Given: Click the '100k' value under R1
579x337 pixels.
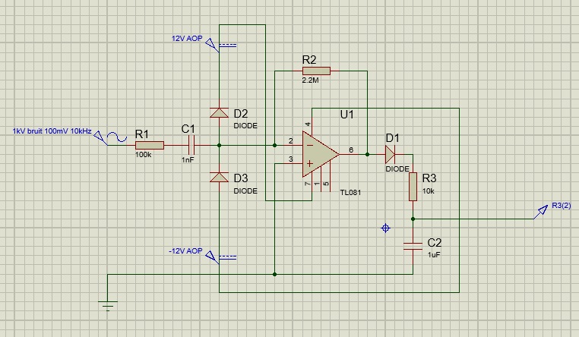Looking at the screenshot, I should [144, 155].
